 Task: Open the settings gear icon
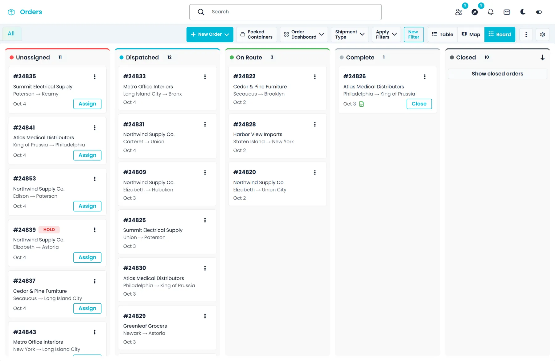pos(543,35)
